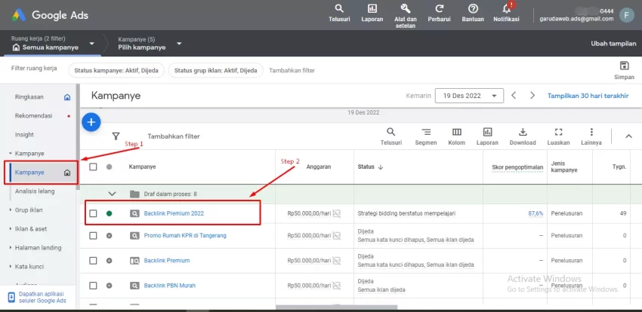The width and height of the screenshot is (642, 312).
Task: Click the table Telusuri search icon
Action: [x=391, y=132]
